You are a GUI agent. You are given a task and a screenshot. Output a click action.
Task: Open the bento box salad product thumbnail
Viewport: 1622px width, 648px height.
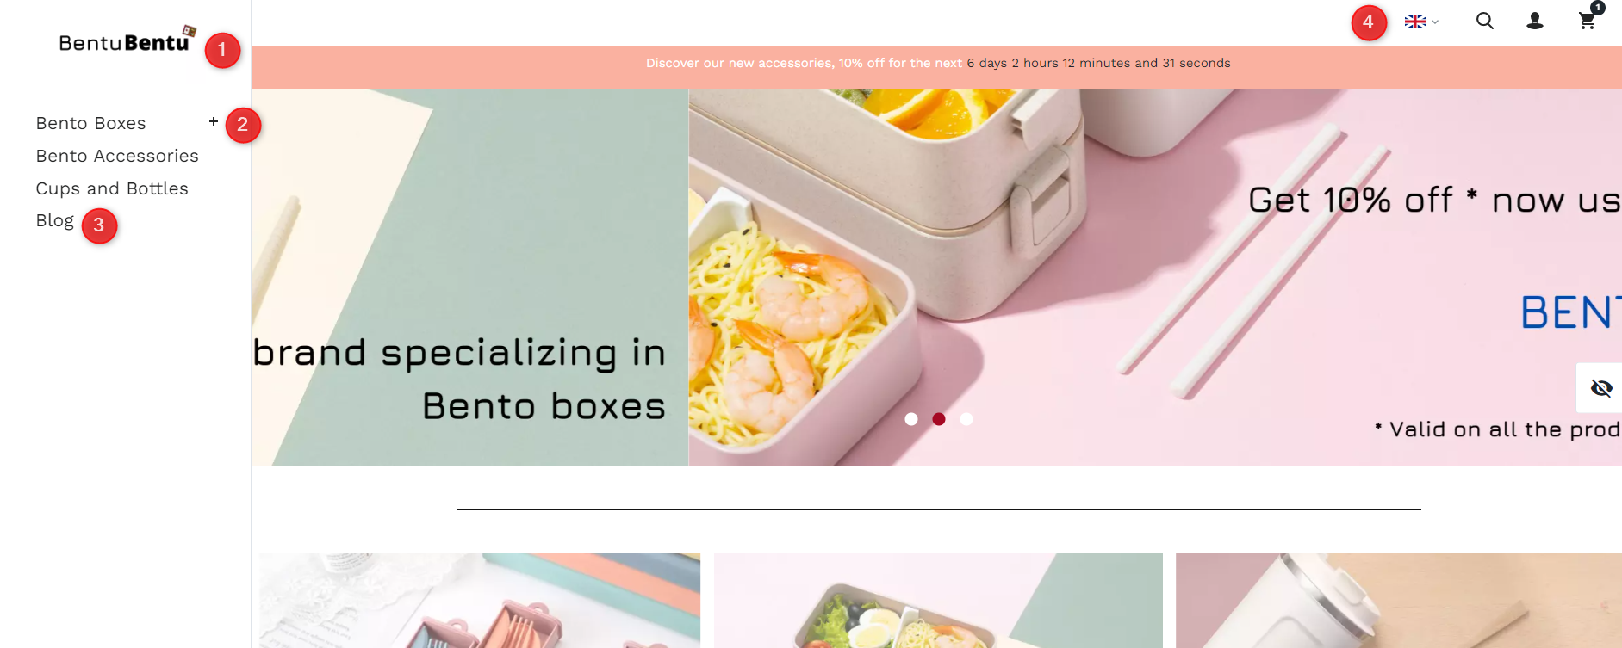click(x=938, y=601)
